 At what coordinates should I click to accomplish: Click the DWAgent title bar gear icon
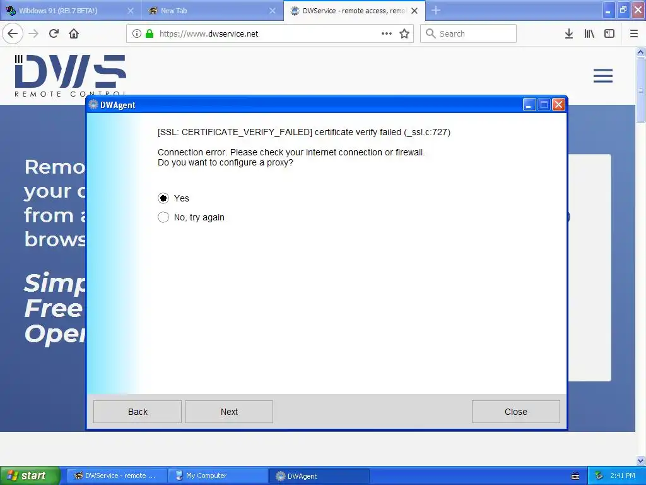(93, 104)
